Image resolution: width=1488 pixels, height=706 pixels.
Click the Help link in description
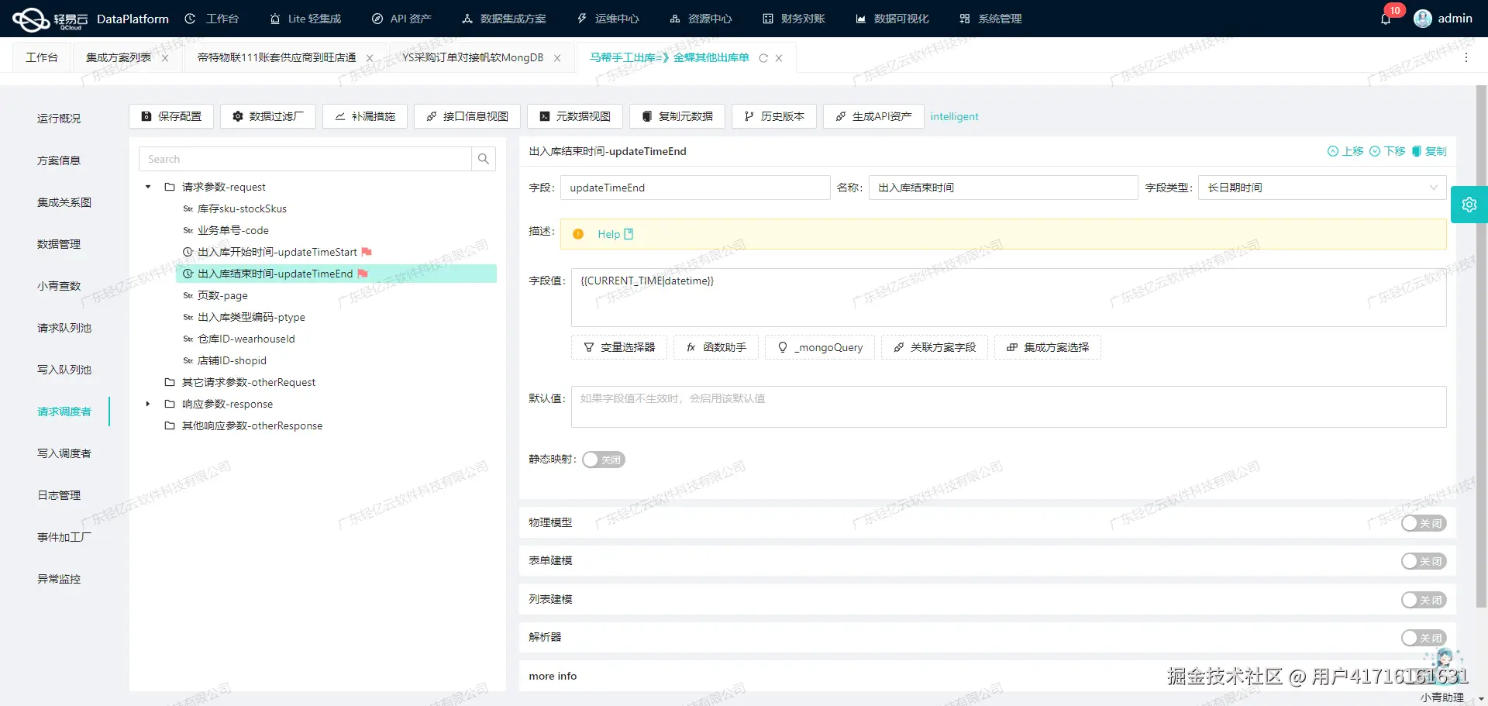point(609,233)
